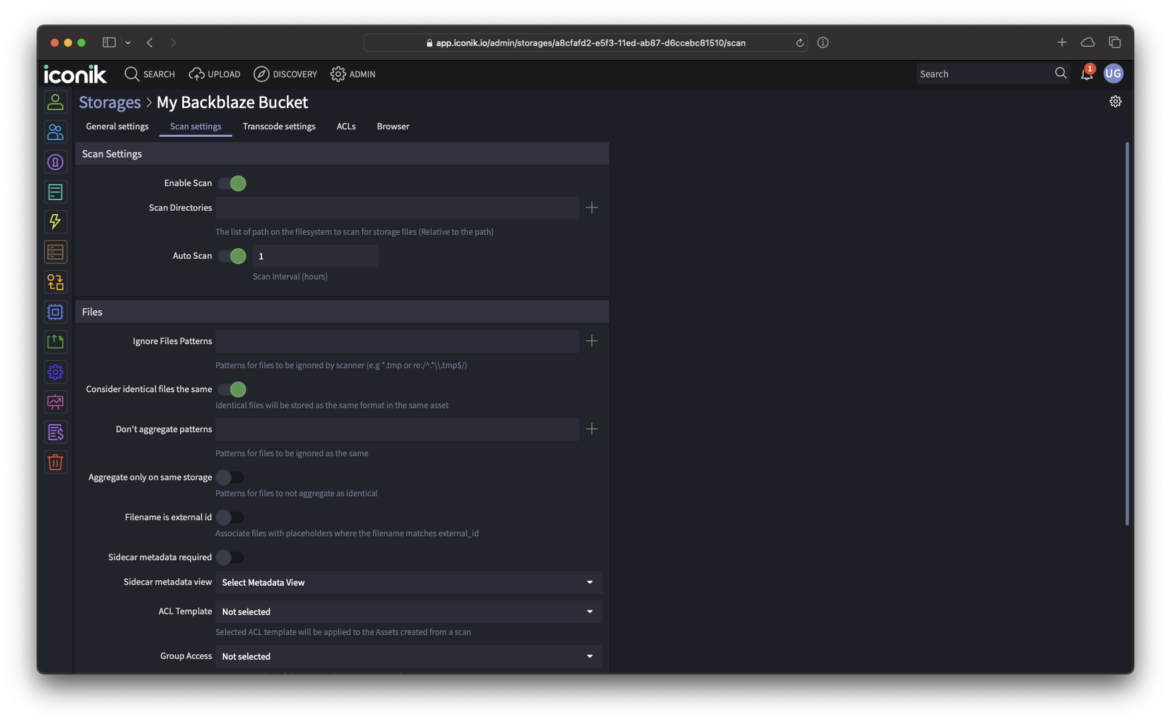Select the Scan settings tab
This screenshot has height=723, width=1171.
click(196, 126)
